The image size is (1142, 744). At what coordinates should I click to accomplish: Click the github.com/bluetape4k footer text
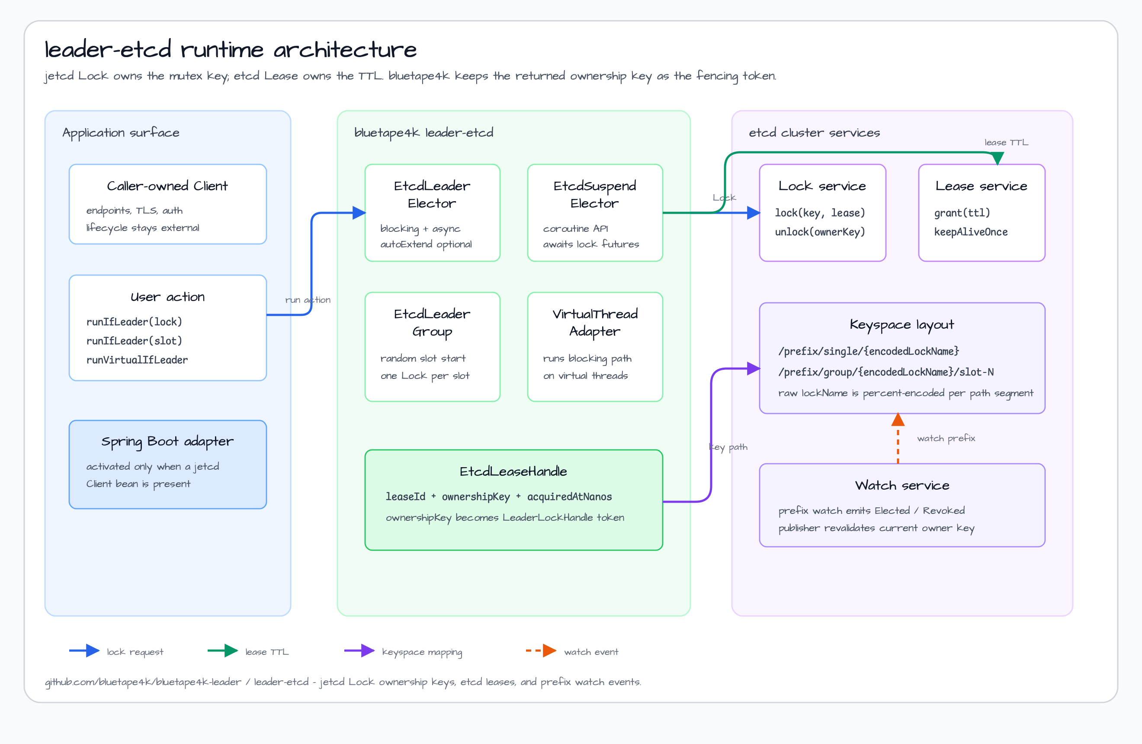click(343, 682)
